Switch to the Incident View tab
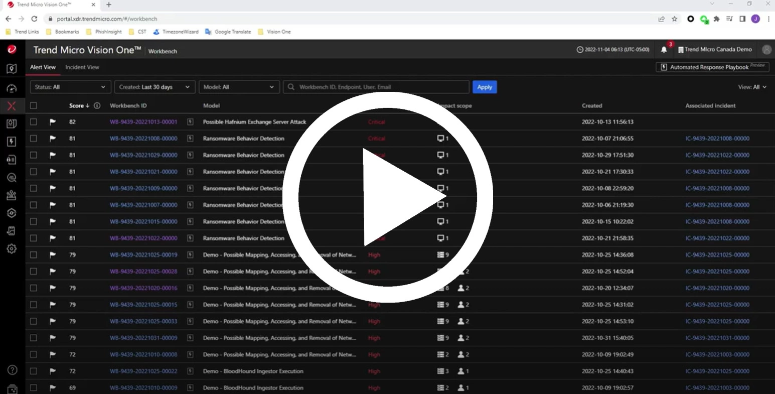 [x=82, y=67]
